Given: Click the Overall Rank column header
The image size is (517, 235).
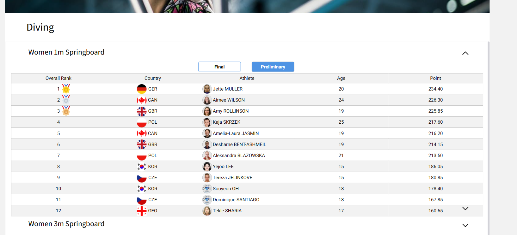Looking at the screenshot, I should pyautogui.click(x=58, y=78).
